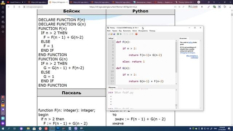Save the script with Thonny's floppy icon
This screenshot has width=233, height=131.
114,34
